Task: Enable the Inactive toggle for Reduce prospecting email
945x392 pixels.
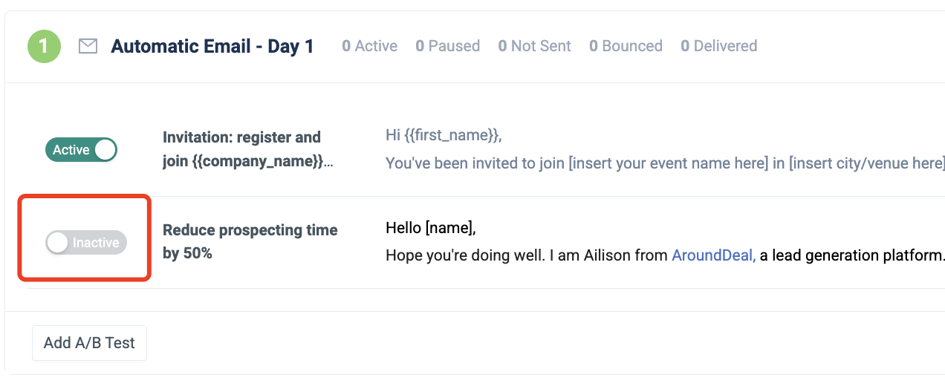Action: (x=86, y=242)
